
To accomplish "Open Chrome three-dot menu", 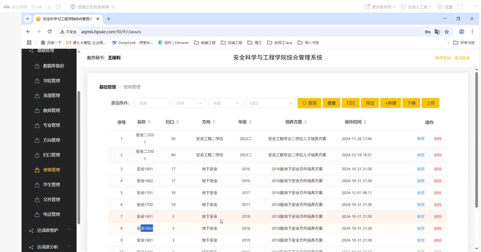I will (x=472, y=32).
